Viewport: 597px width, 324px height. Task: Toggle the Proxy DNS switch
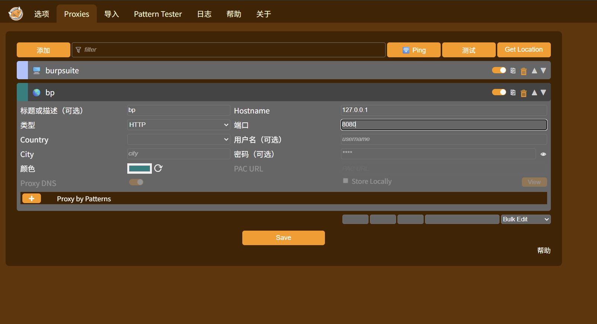[x=136, y=182]
